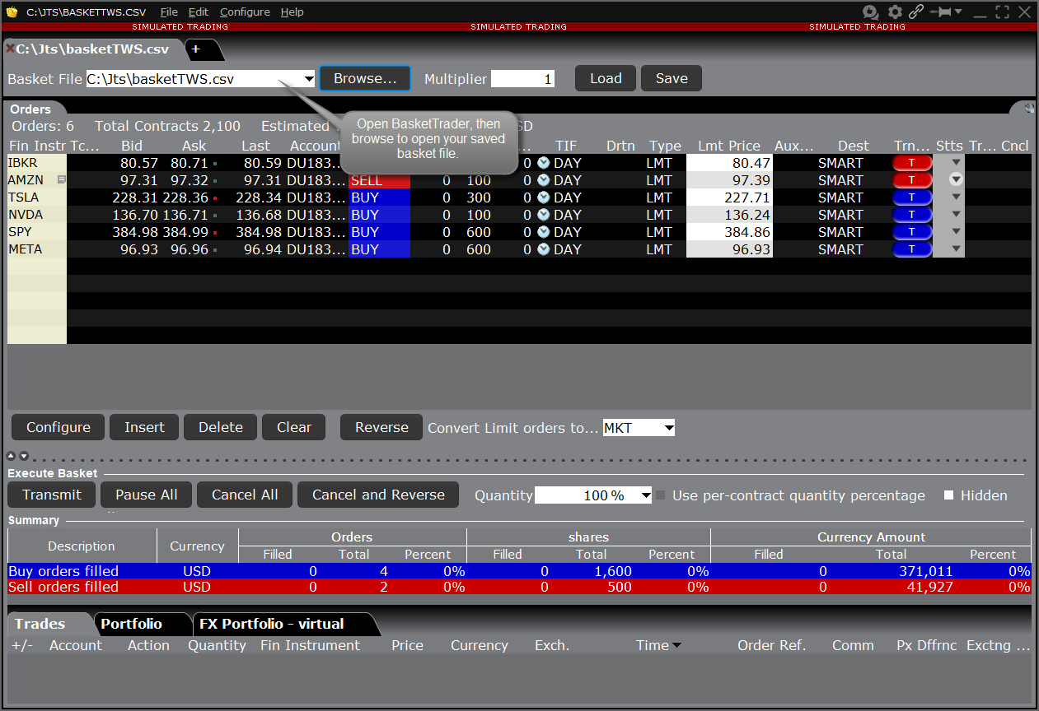
Task: Click the SELL action cell for AMZN
Action: (379, 180)
